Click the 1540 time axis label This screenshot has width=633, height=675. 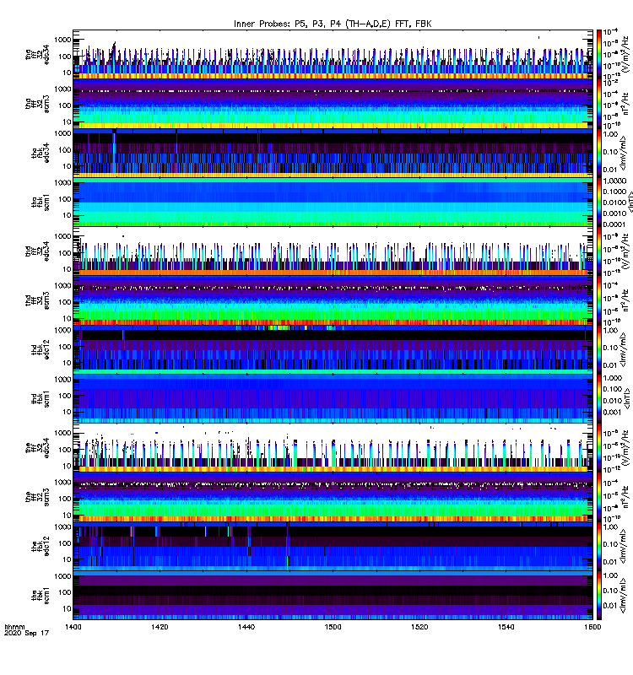506,627
